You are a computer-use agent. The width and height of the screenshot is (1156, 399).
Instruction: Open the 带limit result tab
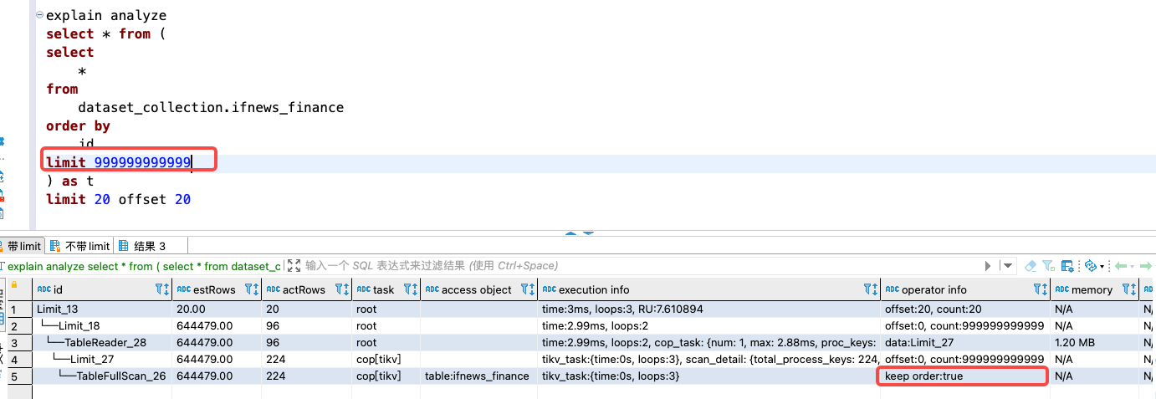(21, 246)
